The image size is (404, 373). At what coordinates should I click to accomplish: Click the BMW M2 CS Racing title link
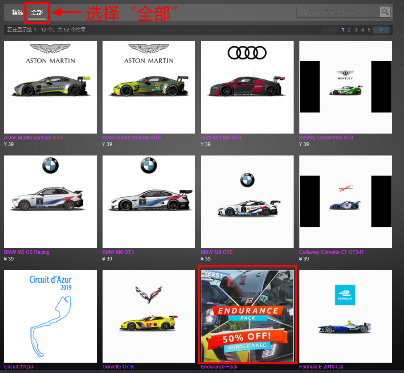click(27, 252)
